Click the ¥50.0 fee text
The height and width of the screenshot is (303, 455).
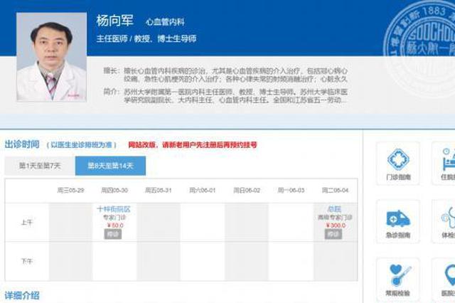(115, 225)
